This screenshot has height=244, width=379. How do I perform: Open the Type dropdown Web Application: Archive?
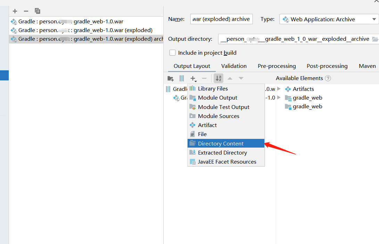coord(329,19)
